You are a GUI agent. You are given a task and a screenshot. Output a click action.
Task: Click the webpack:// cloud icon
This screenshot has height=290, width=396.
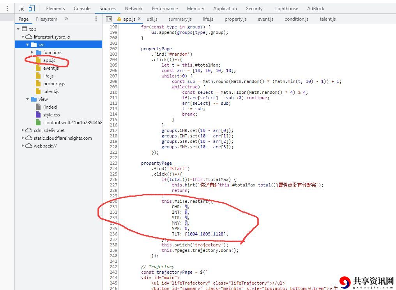click(29, 146)
